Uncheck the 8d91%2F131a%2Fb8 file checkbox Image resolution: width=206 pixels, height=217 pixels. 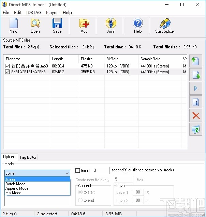click(7, 72)
